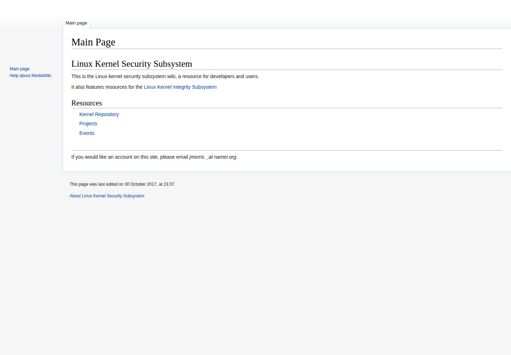
Task: Click the sentence 'This is the Linux kernel security subsystem wiki'
Action: tap(124, 76)
